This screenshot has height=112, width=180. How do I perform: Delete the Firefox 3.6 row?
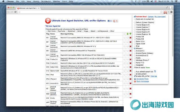(130, 59)
